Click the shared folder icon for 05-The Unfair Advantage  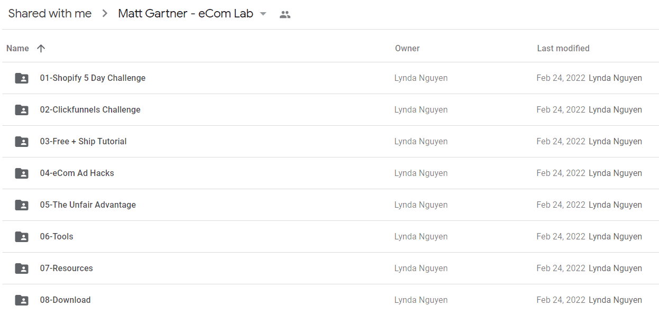pyautogui.click(x=22, y=205)
